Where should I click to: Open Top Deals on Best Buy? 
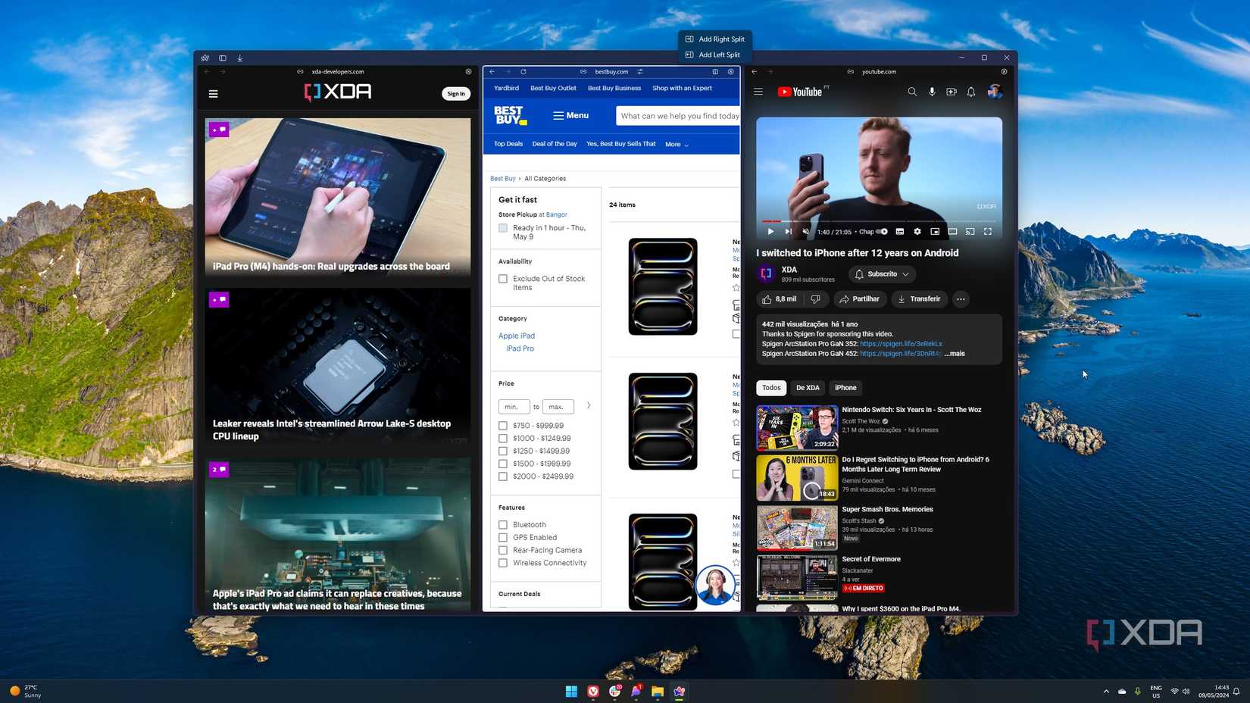coord(508,144)
